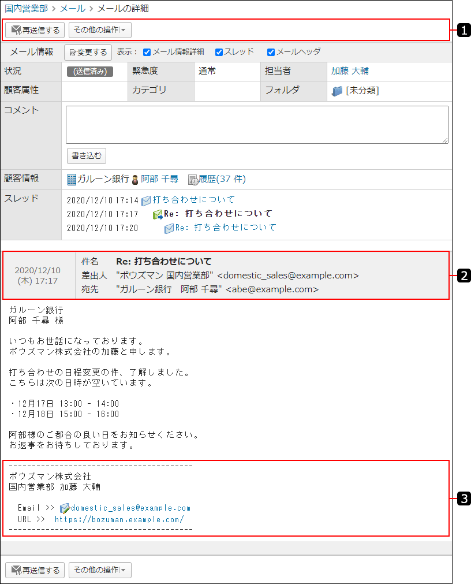The height and width of the screenshot is (584, 471).
Task: Open assignee 加藤 大輔 link
Action: click(x=350, y=71)
